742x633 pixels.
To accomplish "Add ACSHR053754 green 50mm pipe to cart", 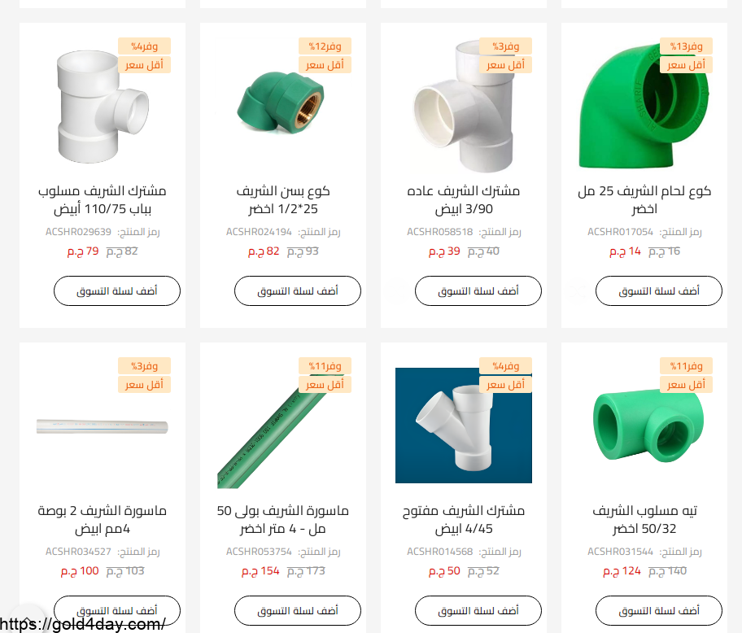I will pyautogui.click(x=298, y=611).
